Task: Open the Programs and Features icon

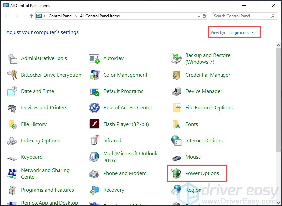Action: click(x=12, y=190)
